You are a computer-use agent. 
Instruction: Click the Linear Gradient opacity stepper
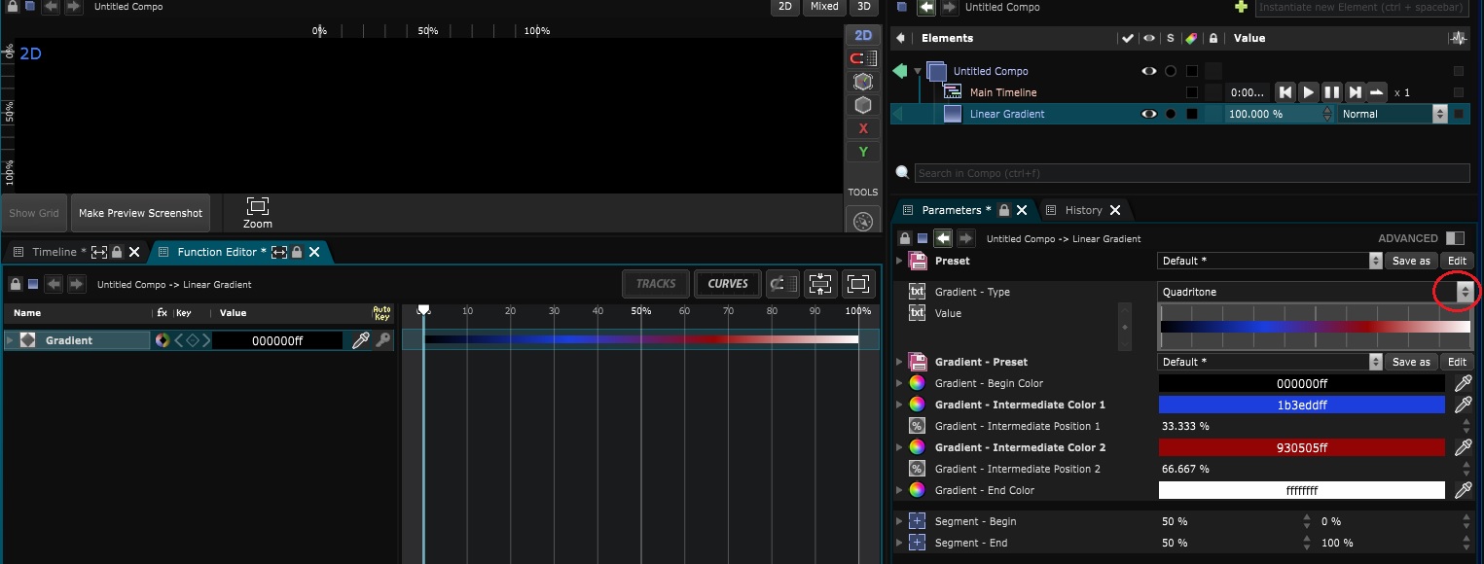[x=1327, y=114]
